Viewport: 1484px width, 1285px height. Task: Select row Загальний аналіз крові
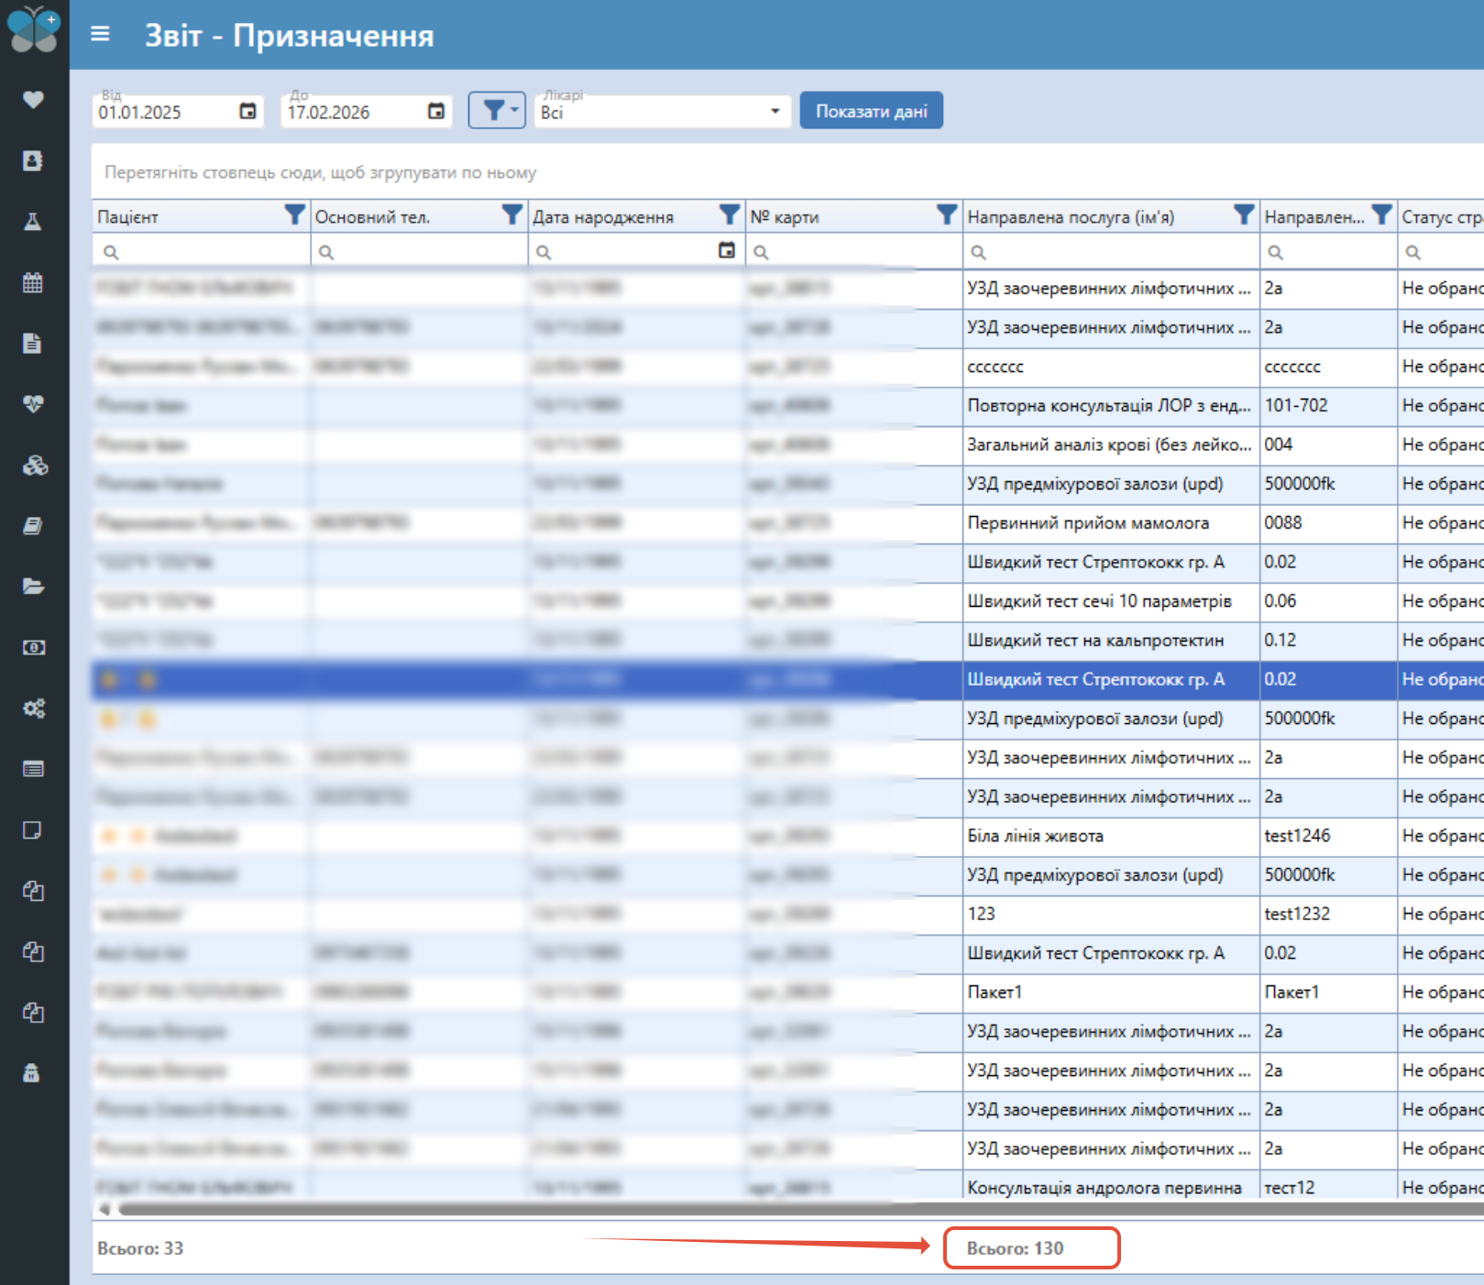(x=787, y=445)
